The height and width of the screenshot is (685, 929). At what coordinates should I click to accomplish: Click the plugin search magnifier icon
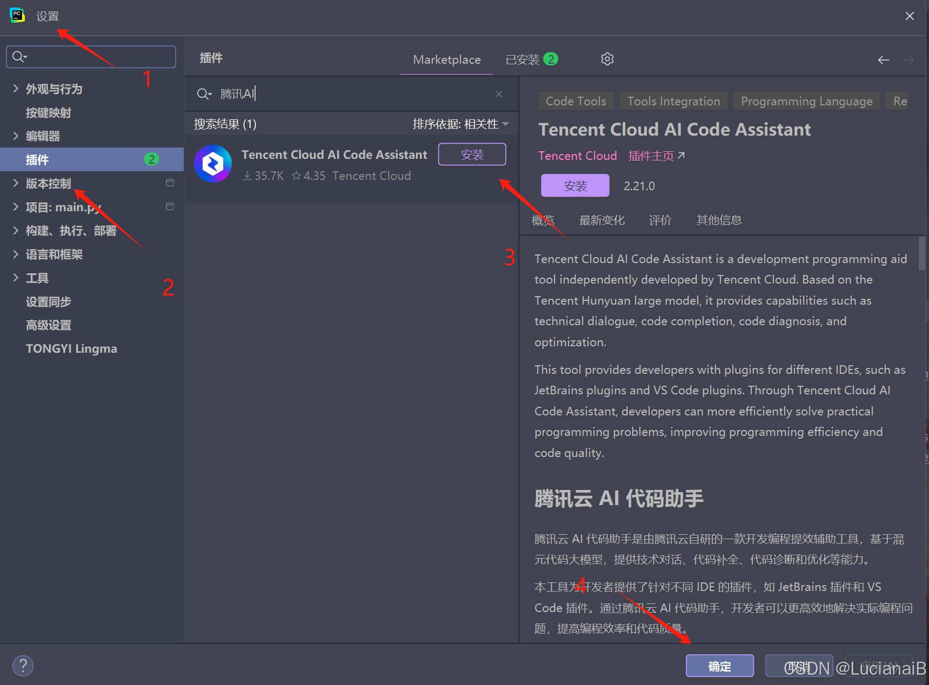pyautogui.click(x=204, y=94)
